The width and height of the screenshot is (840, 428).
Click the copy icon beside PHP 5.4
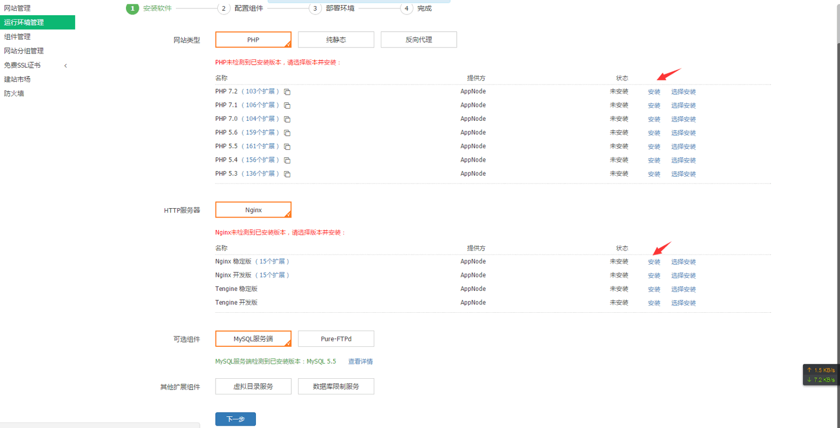click(x=287, y=161)
